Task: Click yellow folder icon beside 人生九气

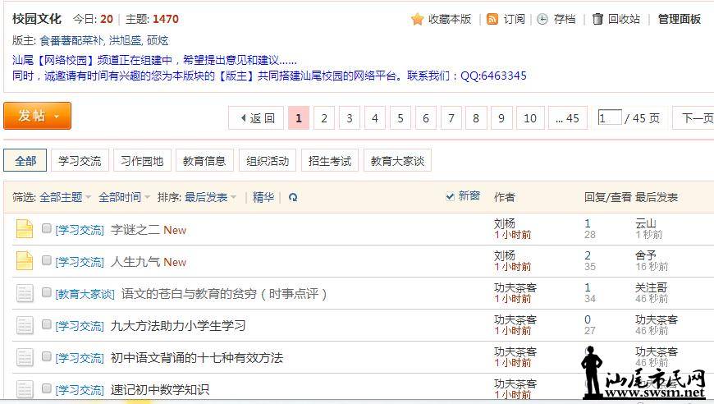Action: (x=25, y=261)
